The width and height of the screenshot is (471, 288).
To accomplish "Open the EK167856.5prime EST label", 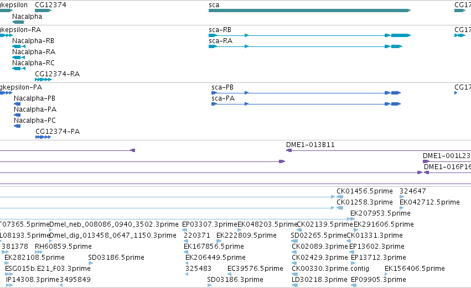I will pyautogui.click(x=214, y=247).
